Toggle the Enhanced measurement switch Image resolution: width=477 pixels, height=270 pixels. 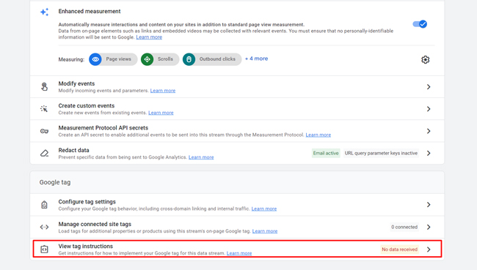tap(420, 24)
